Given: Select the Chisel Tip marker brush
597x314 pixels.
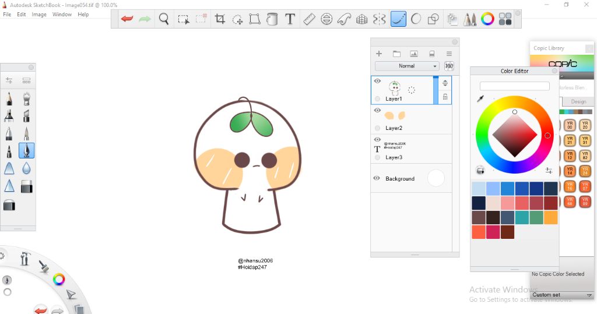Looking at the screenshot, I should 26,116.
